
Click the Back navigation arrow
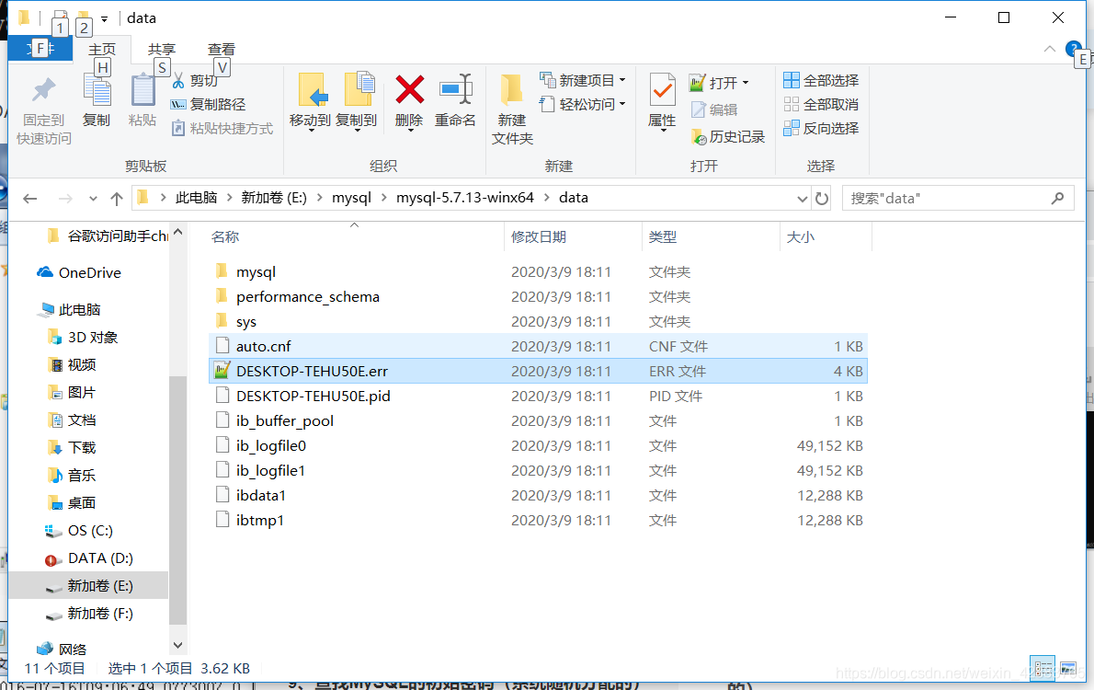(30, 199)
